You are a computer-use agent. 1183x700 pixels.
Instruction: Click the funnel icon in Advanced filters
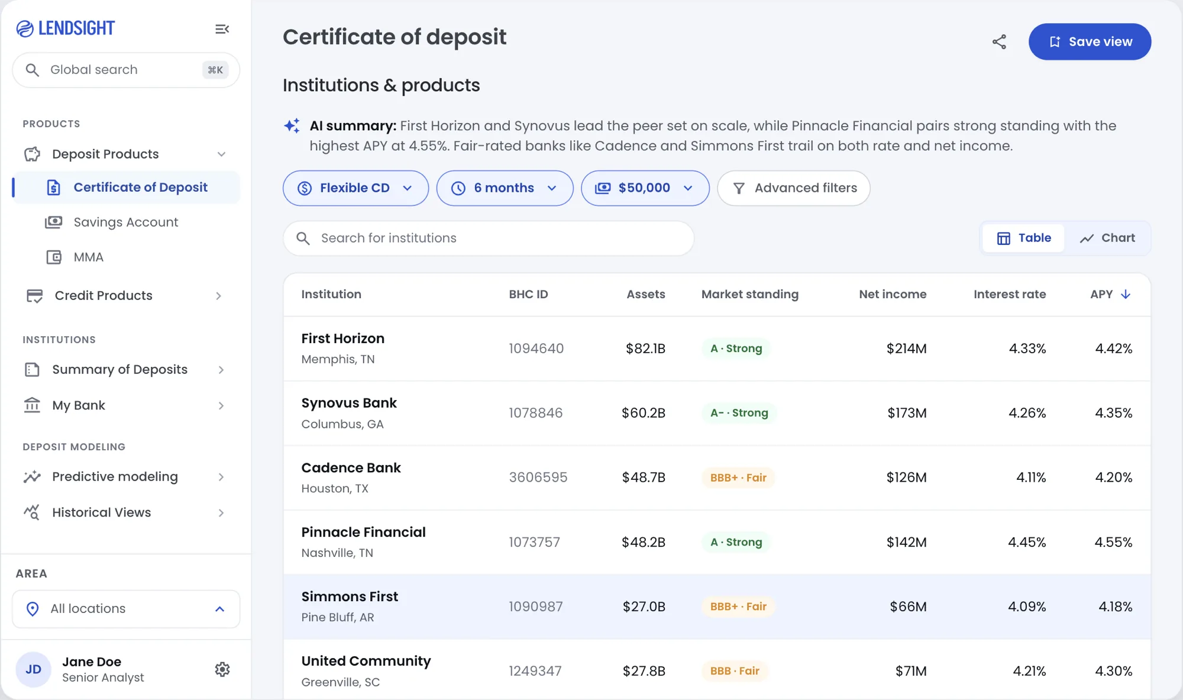pos(739,188)
